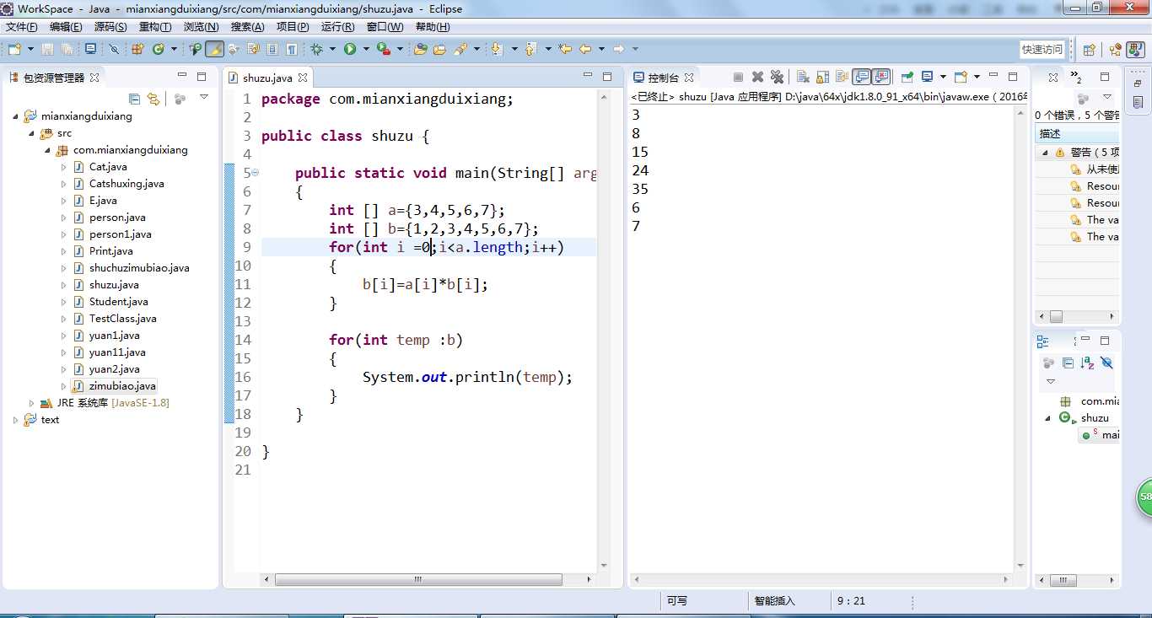Expand the JRE 系统库 node
Image resolution: width=1152 pixels, height=618 pixels.
tap(31, 403)
